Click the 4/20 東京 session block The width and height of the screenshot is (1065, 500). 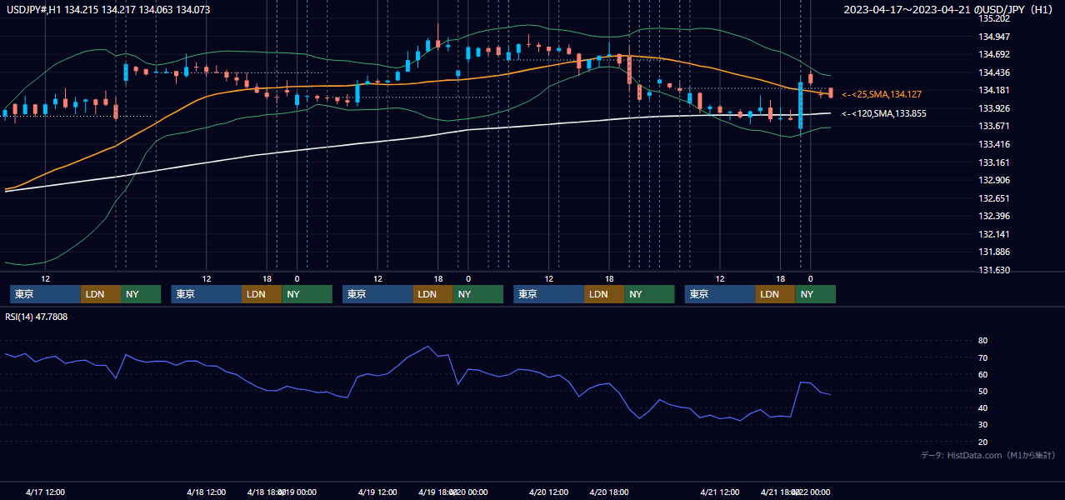coord(549,294)
